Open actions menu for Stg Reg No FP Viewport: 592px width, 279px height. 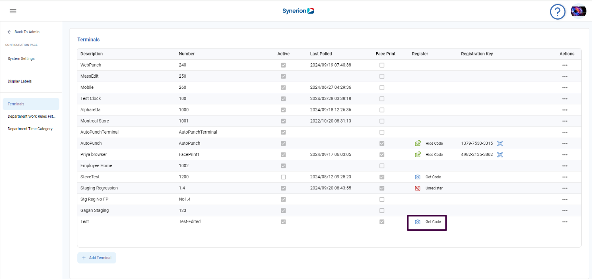[565, 199]
